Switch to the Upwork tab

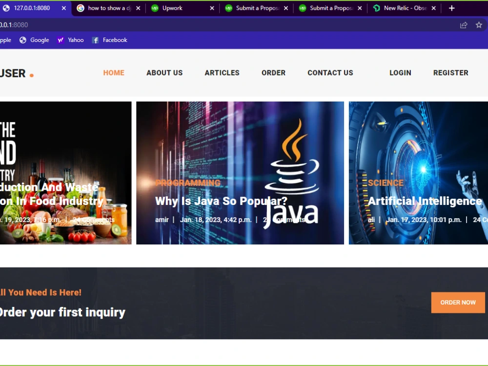[183, 8]
